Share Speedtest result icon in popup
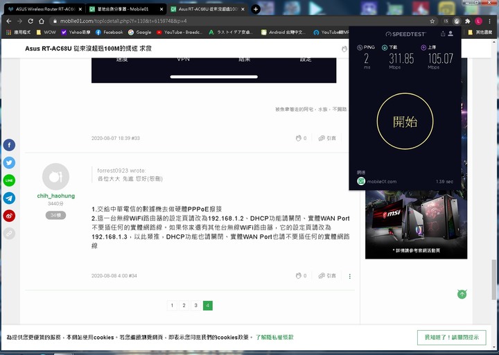The height and width of the screenshot is (355, 499). tap(443, 33)
